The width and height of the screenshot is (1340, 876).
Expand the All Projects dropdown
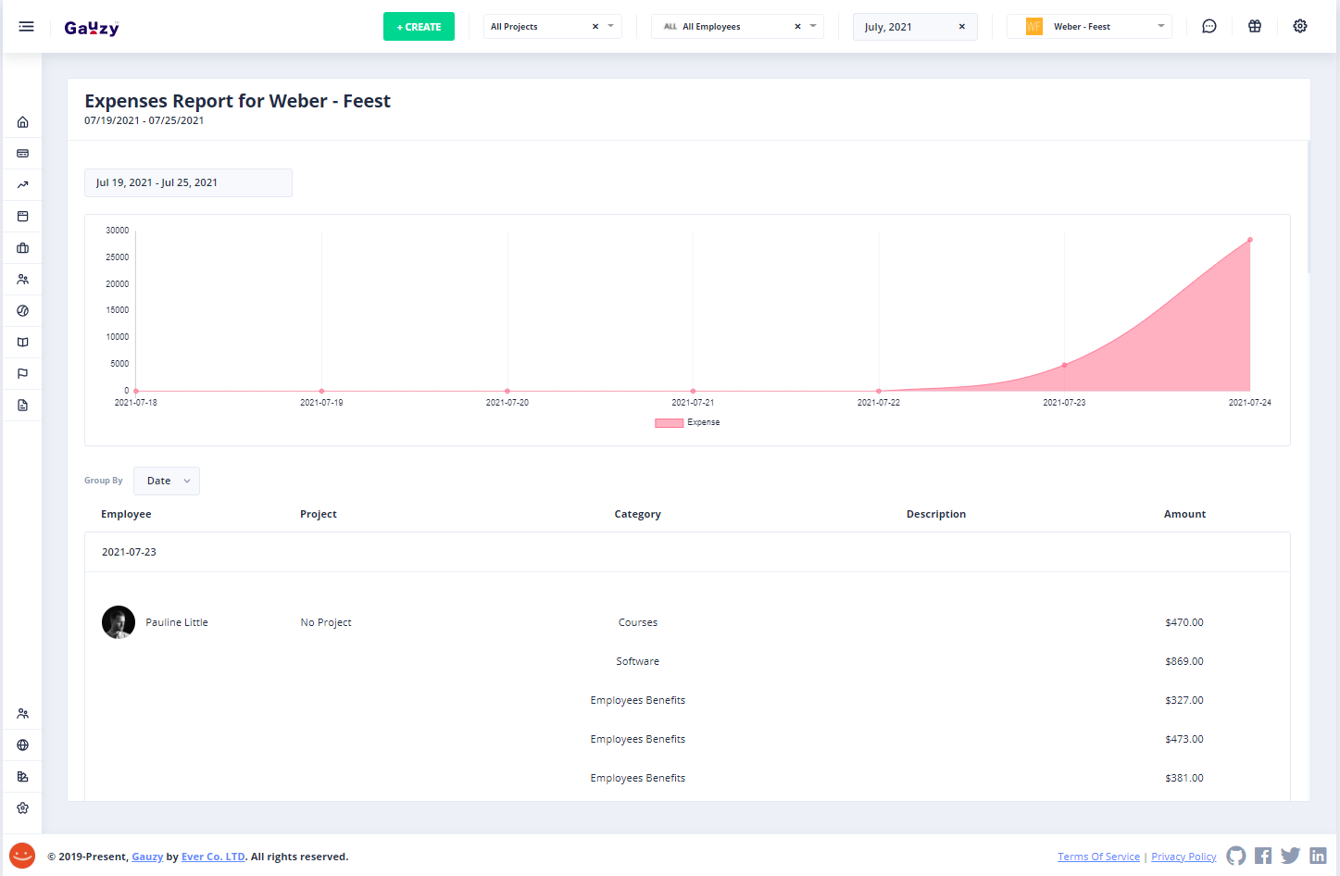click(610, 27)
